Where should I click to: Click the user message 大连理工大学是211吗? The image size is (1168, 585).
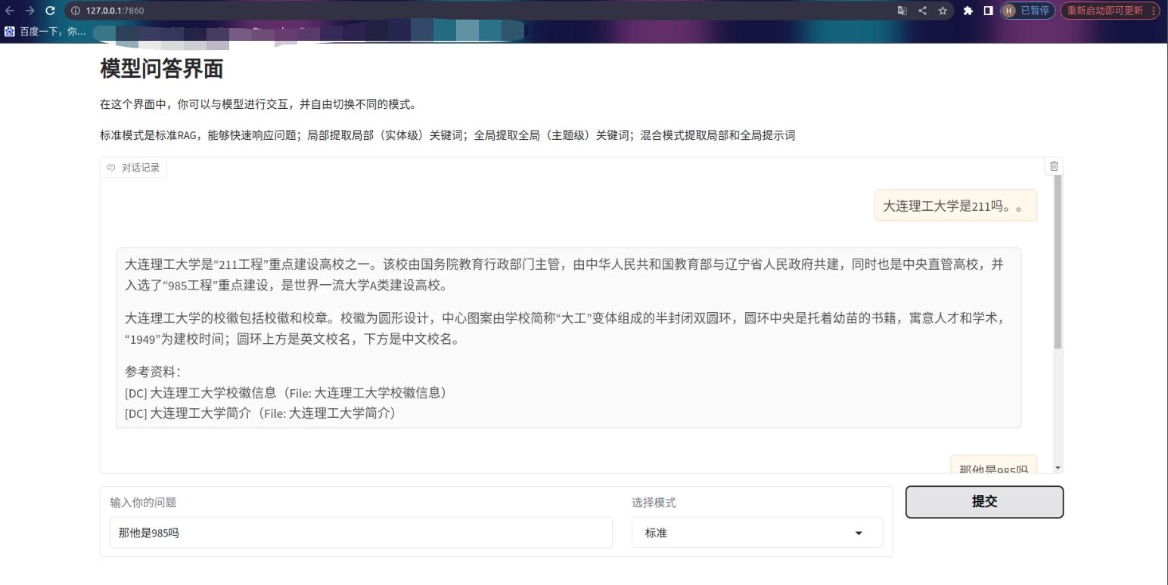tap(955, 206)
